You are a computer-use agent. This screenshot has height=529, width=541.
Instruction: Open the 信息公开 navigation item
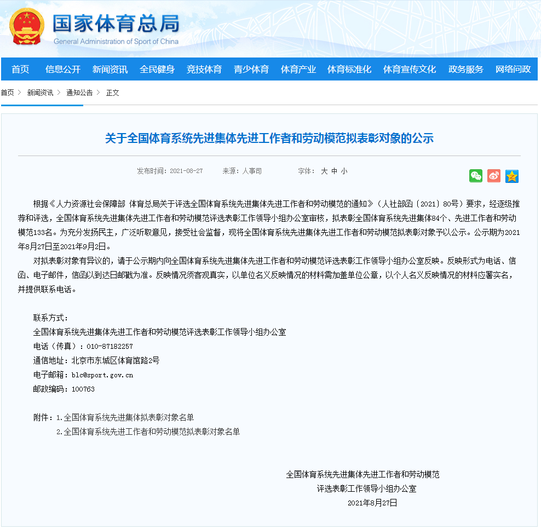[63, 69]
